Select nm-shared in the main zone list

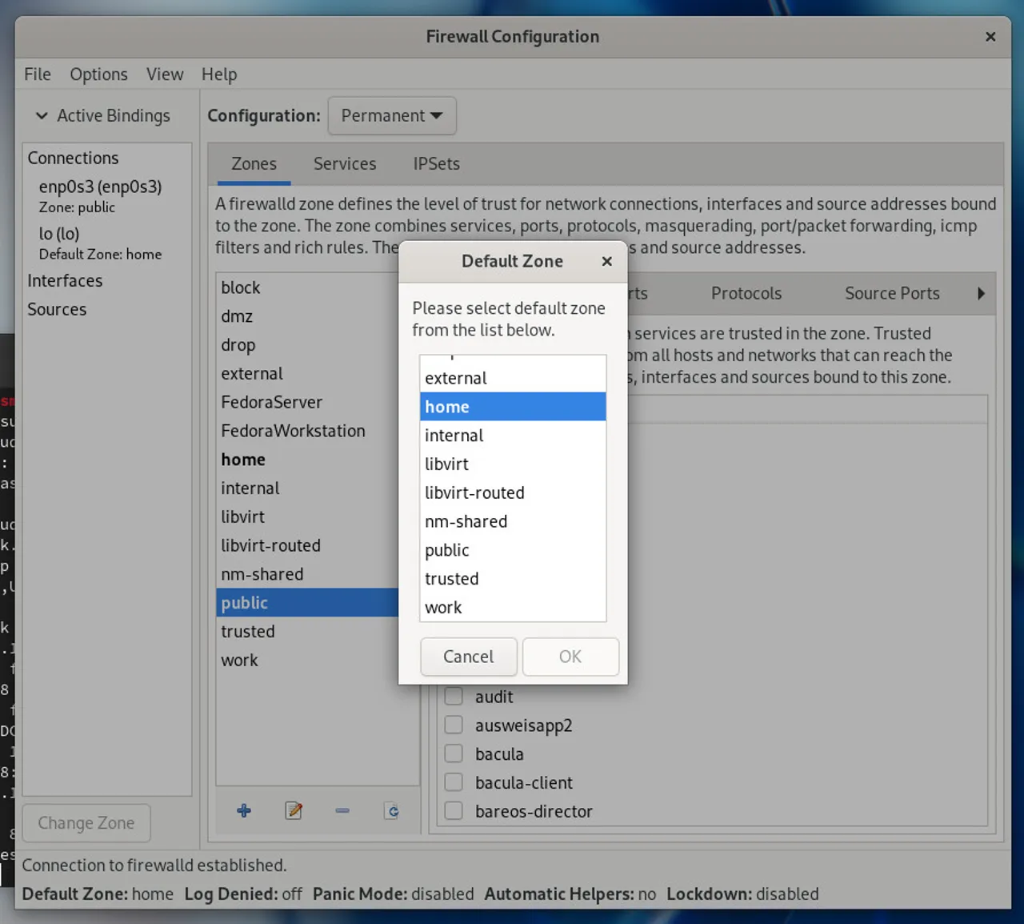coord(307,574)
